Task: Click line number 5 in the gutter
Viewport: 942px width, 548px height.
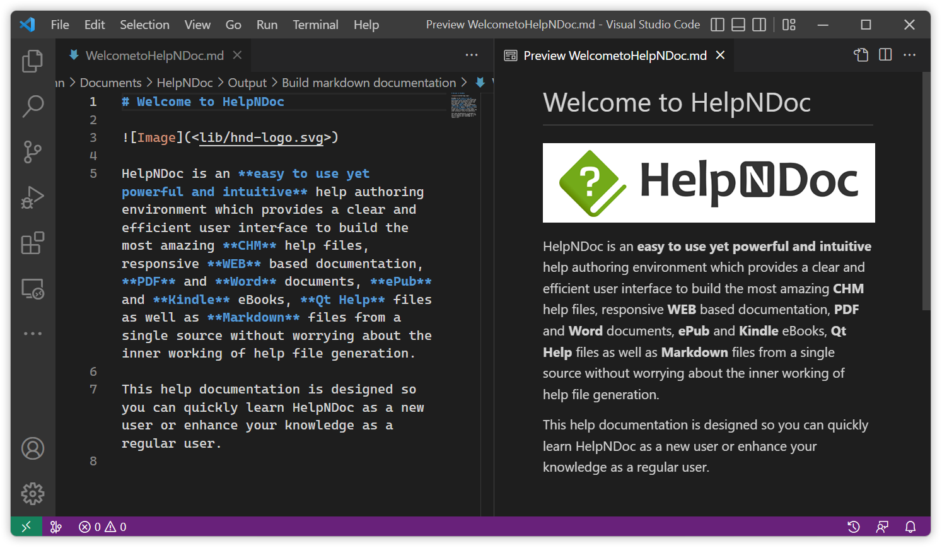Action: (x=93, y=173)
